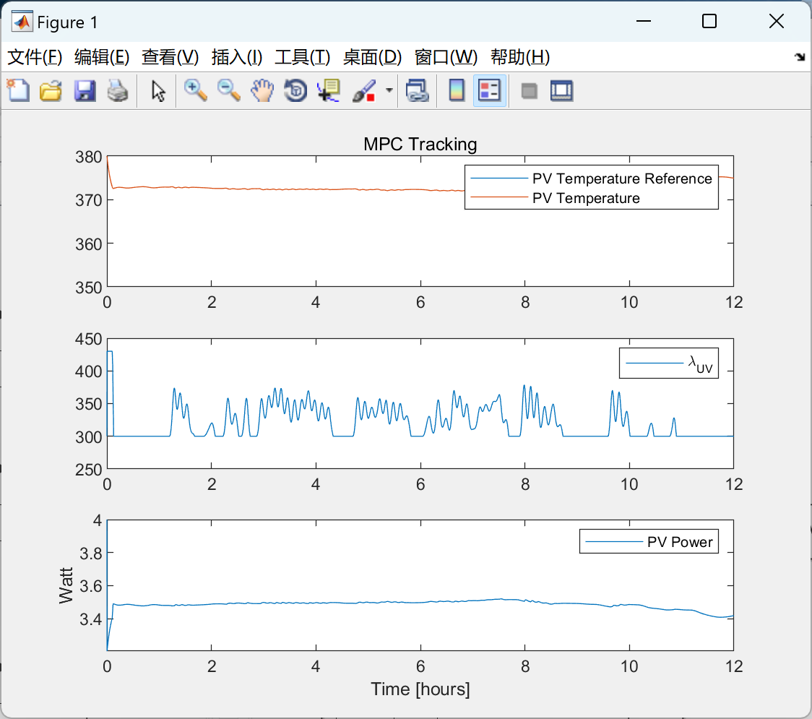This screenshot has height=719, width=812.
Task: Open the 插入(I) menu
Action: [x=237, y=57]
